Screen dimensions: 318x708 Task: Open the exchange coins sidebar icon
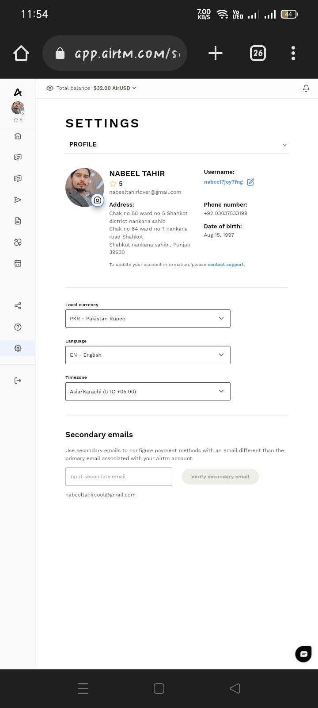pos(18,242)
